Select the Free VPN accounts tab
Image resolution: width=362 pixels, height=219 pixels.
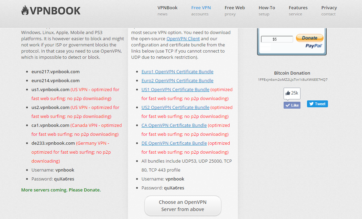point(201,11)
